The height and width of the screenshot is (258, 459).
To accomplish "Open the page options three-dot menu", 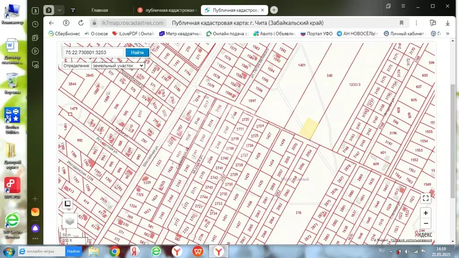I will click(416, 23).
